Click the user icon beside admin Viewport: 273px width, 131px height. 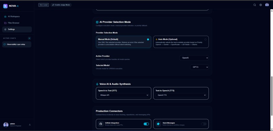click(30, 125)
